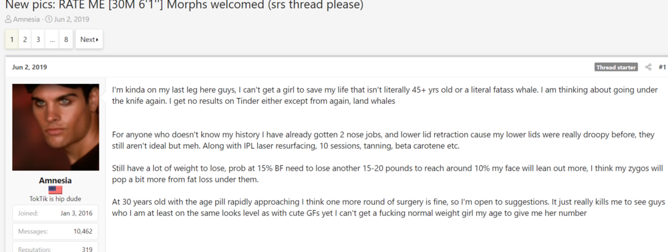
Task: Click the clock icon beside Jun 2, 2019
Action: point(49,19)
